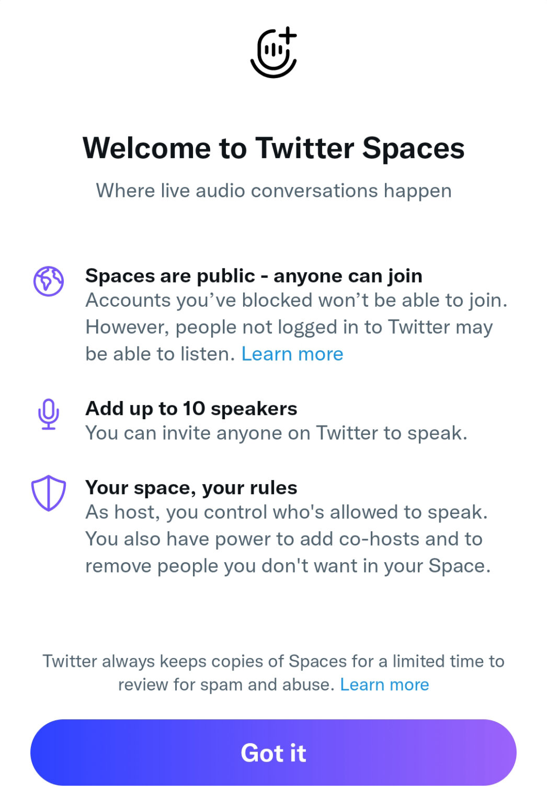547x804 pixels.
Task: Click the Add up to 10 speakers heading
Action: coord(191,408)
